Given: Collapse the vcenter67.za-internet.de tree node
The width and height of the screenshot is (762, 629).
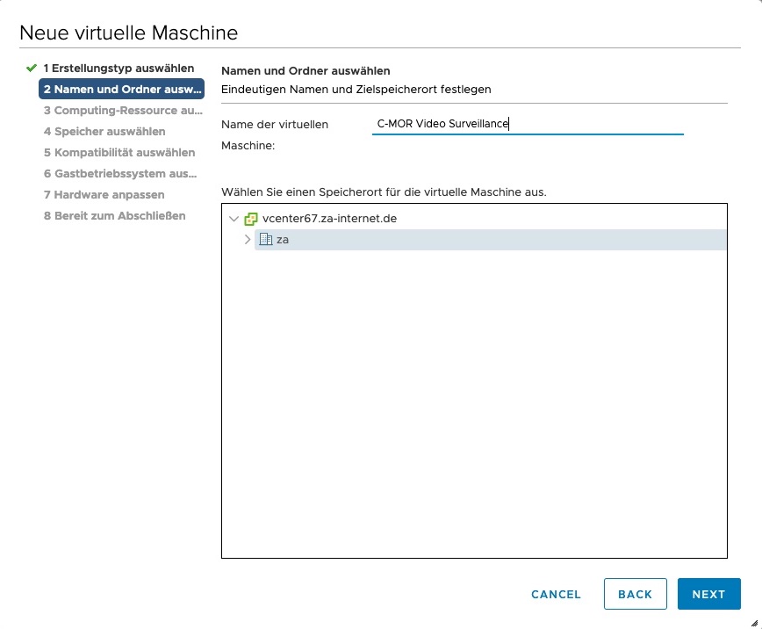Looking at the screenshot, I should pos(233,219).
